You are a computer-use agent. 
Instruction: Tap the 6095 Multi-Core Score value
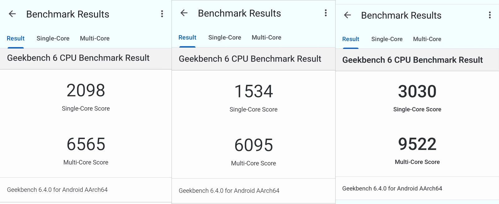254,145
